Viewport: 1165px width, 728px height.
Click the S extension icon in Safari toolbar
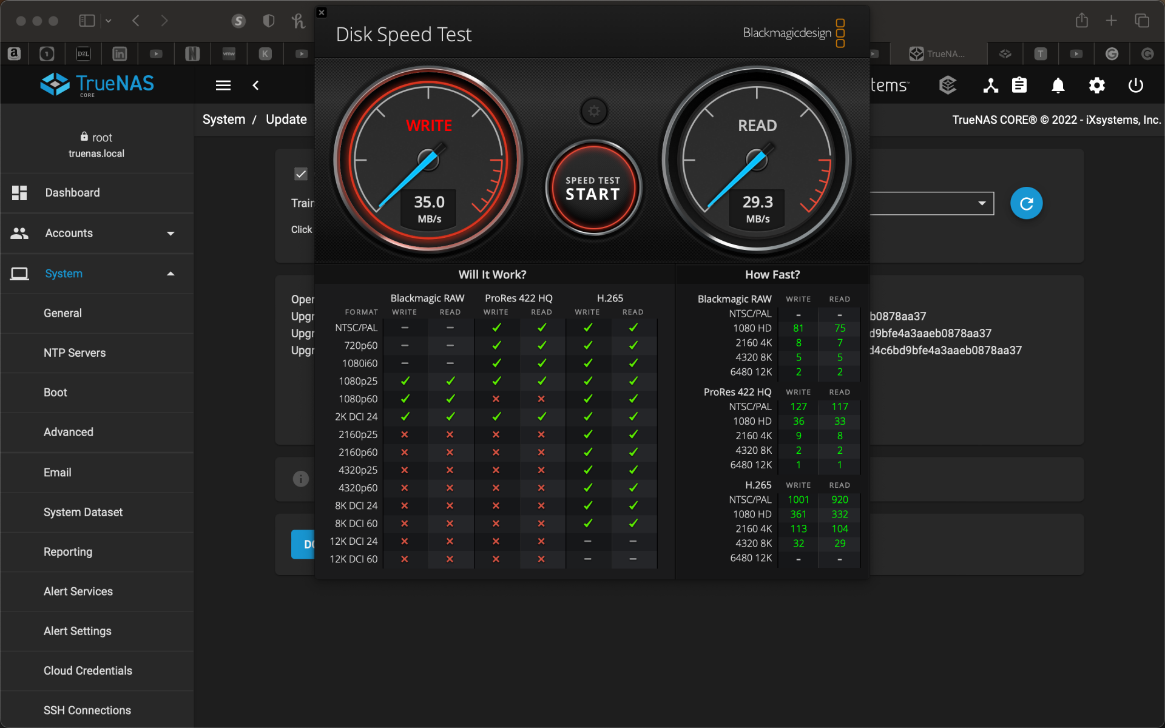[238, 21]
